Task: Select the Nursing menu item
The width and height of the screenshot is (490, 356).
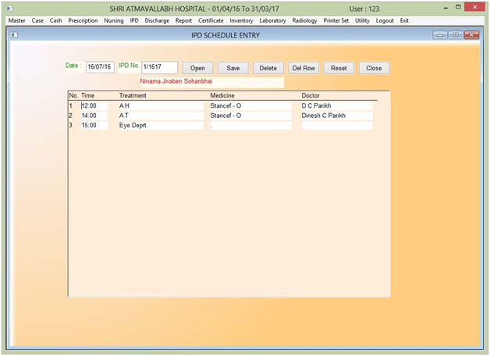Action: click(114, 20)
